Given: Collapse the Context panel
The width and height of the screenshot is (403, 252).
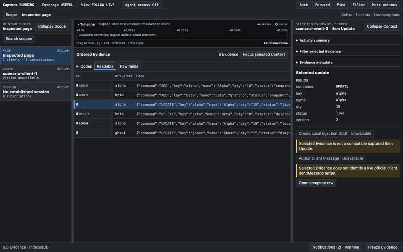Looking at the screenshot, I should (x=382, y=26).
